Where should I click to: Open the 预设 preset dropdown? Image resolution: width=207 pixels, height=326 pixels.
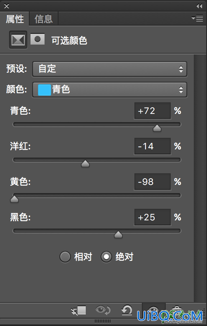point(110,69)
